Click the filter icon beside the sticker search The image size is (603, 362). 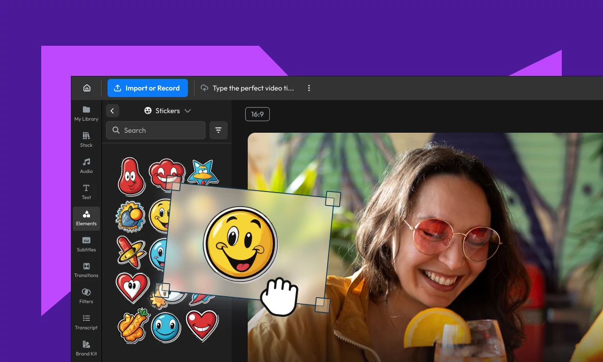pyautogui.click(x=218, y=130)
